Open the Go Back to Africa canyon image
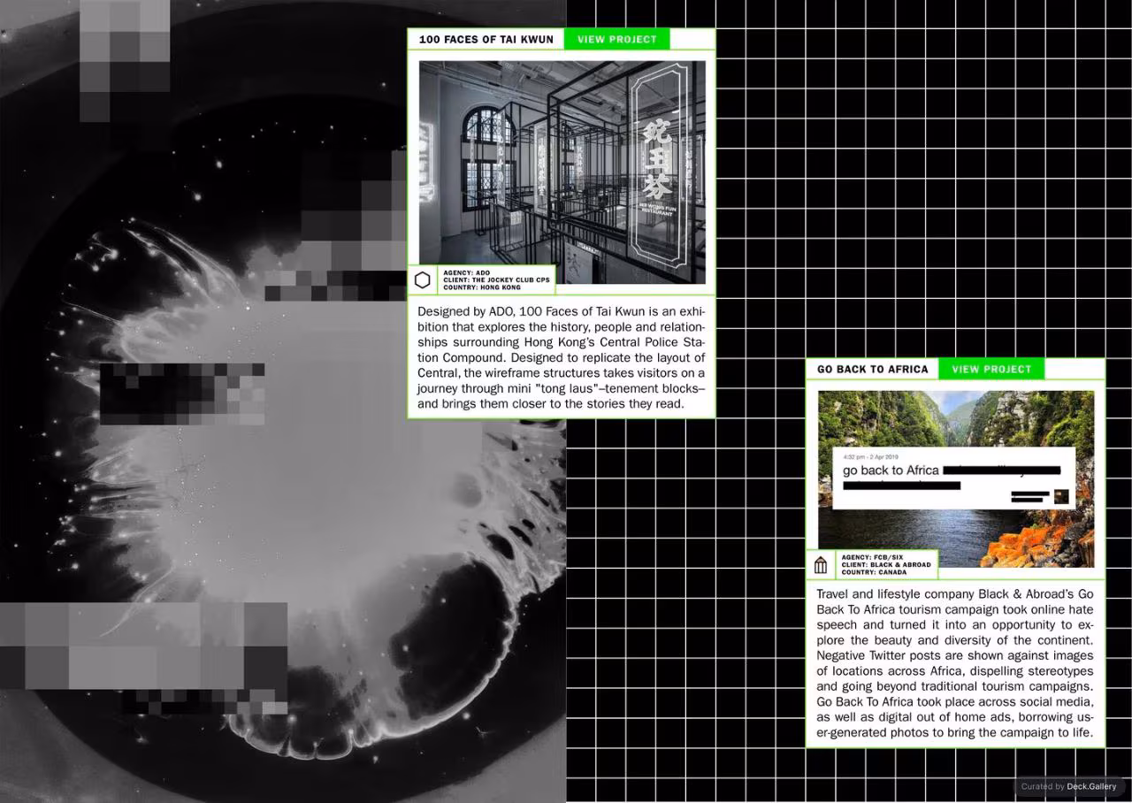Image resolution: width=1132 pixels, height=803 pixels. pos(956,478)
